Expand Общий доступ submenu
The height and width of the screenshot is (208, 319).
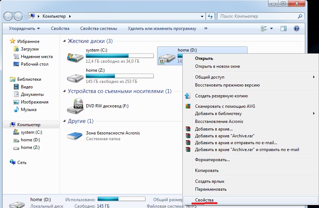(x=251, y=77)
